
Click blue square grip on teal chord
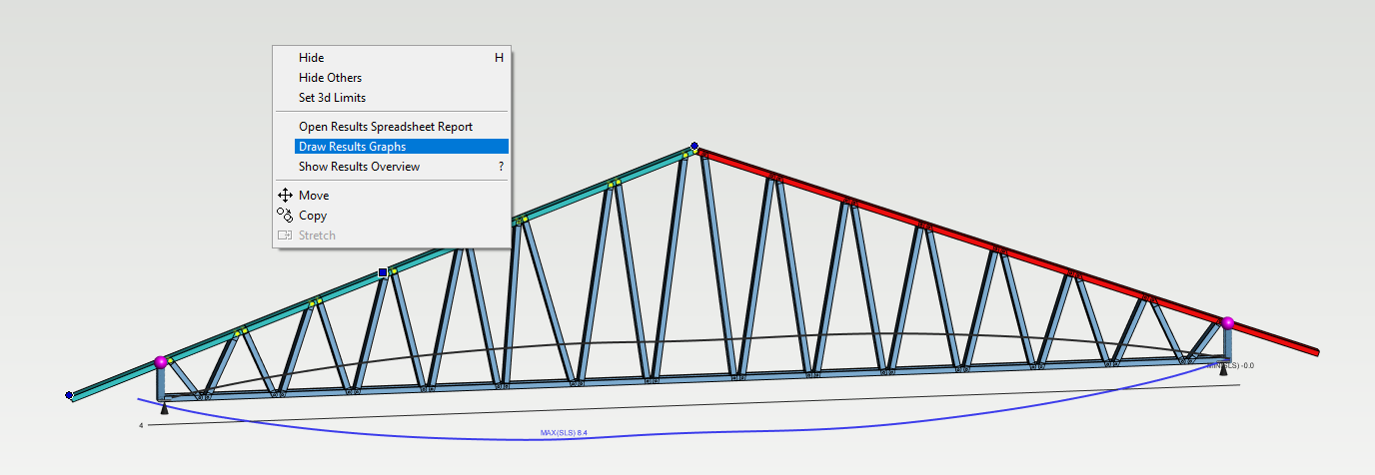383,272
